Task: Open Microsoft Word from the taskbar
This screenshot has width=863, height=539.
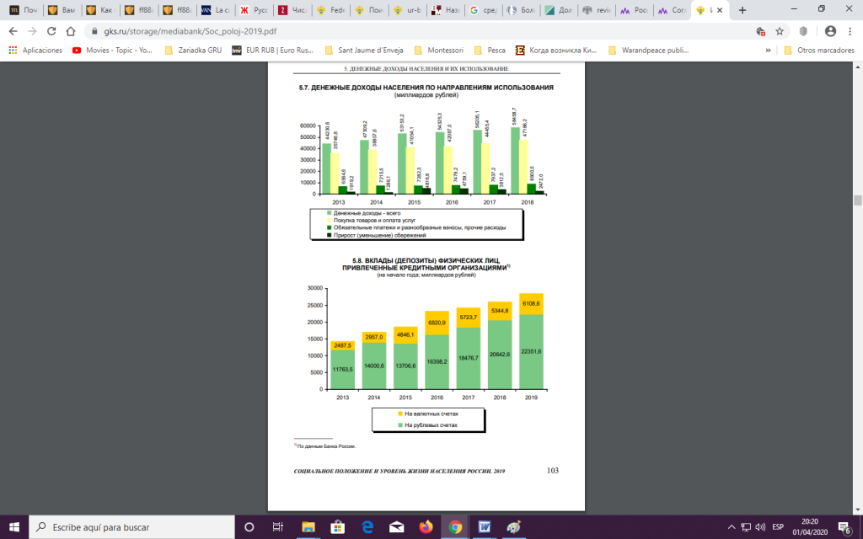Action: point(485,527)
